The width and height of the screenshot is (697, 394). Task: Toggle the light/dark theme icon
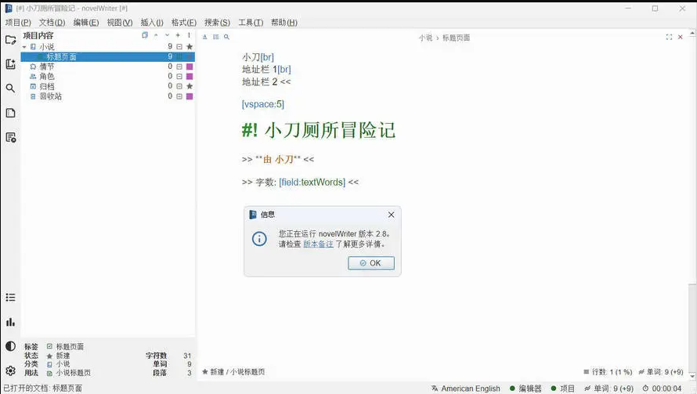(x=10, y=346)
